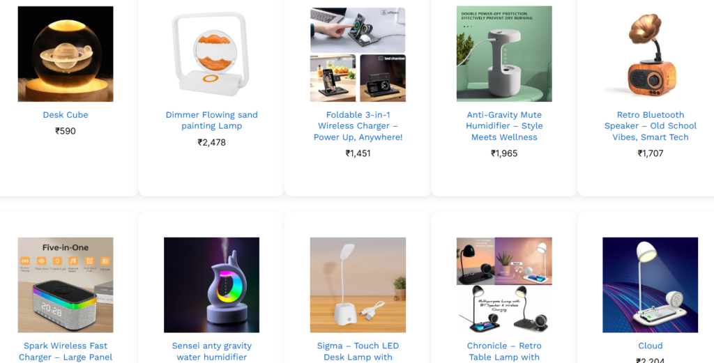Open the flowing sand painting lamp image
This screenshot has height=363, width=714.
[x=212, y=54]
